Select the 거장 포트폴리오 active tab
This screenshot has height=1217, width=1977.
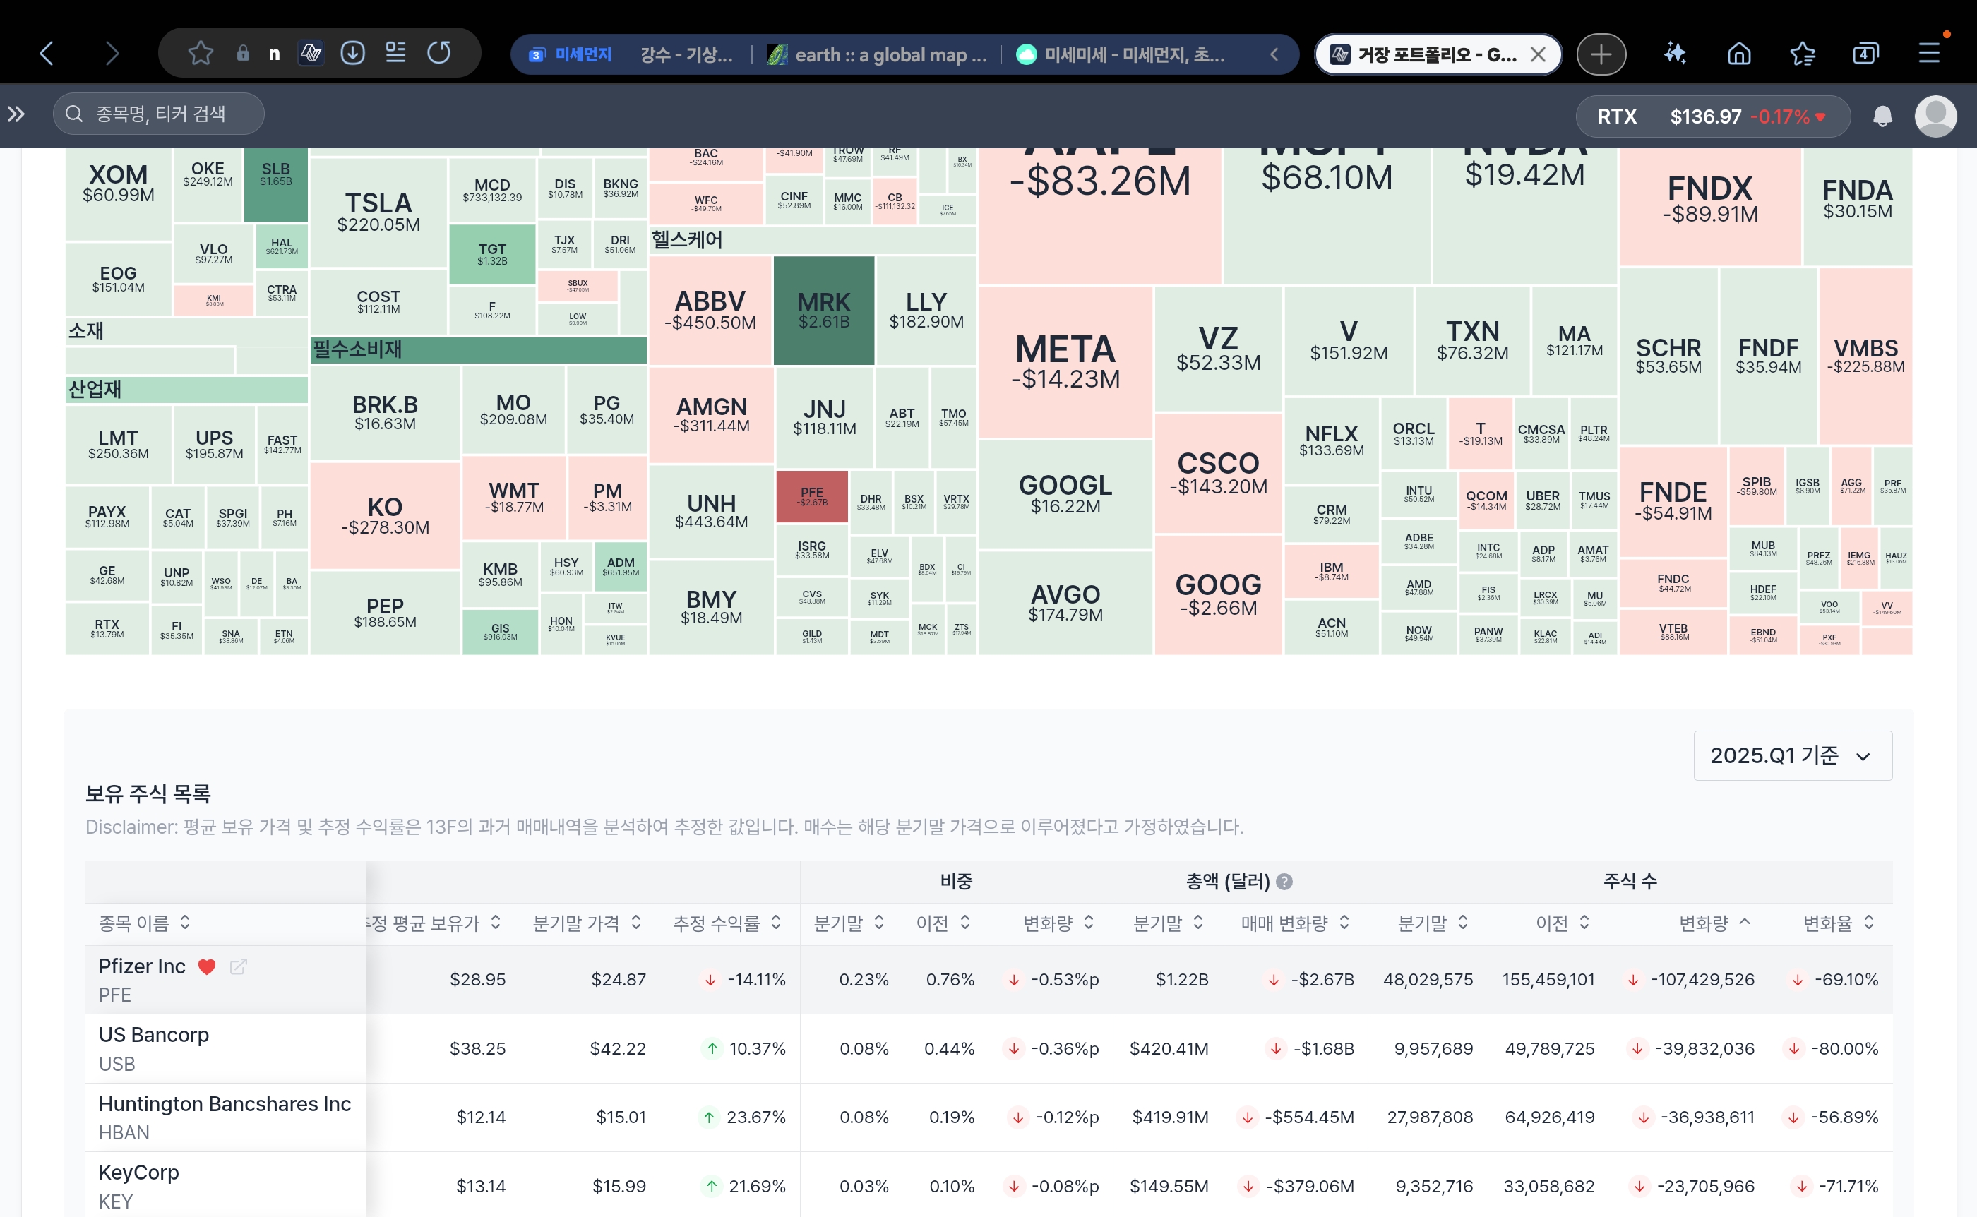tap(1438, 55)
